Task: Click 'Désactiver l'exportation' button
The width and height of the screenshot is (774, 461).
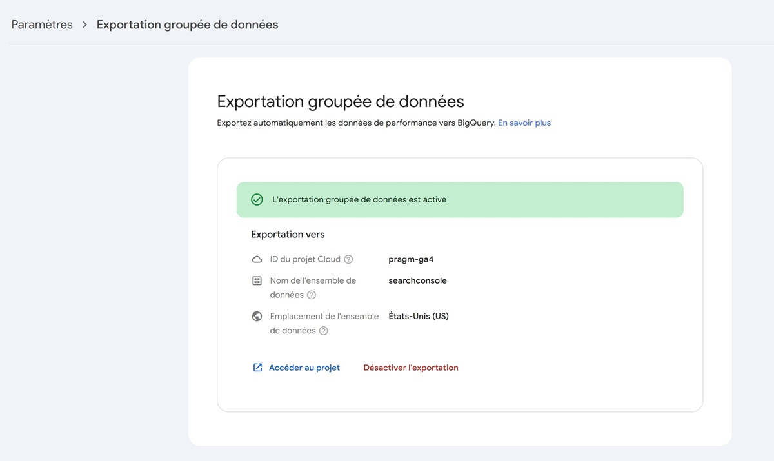Action: [411, 368]
